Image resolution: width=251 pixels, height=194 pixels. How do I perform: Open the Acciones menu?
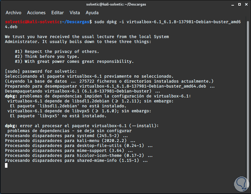tap(36, 13)
